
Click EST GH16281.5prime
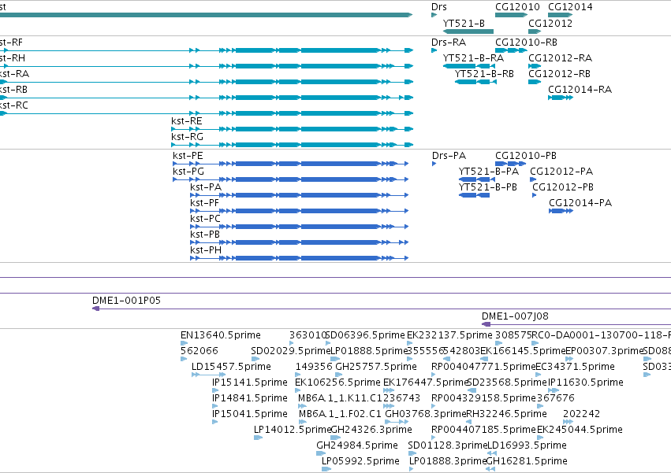[x=490, y=469]
